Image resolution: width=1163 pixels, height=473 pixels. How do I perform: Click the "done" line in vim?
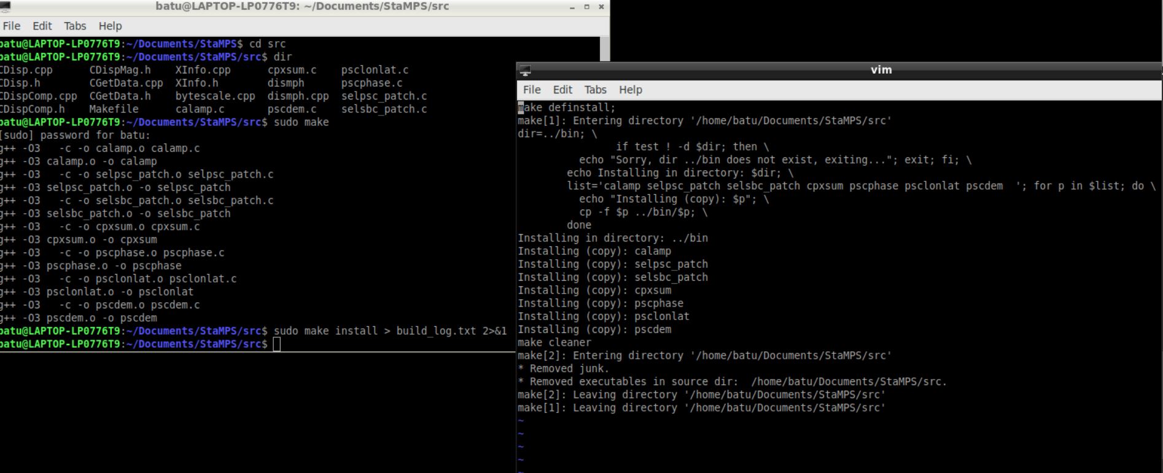pyautogui.click(x=579, y=225)
